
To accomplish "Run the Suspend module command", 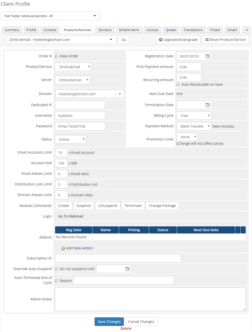I will coord(84,206).
